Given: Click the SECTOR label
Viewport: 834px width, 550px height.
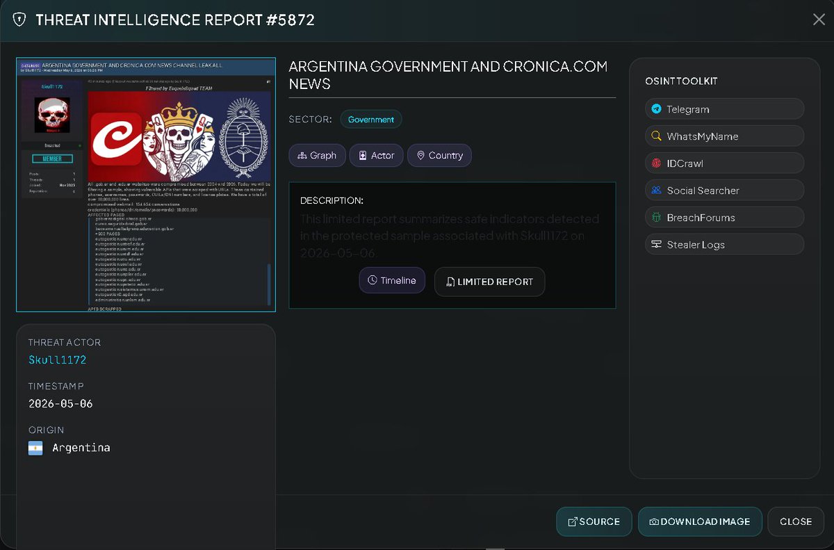Looking at the screenshot, I should coord(311,120).
